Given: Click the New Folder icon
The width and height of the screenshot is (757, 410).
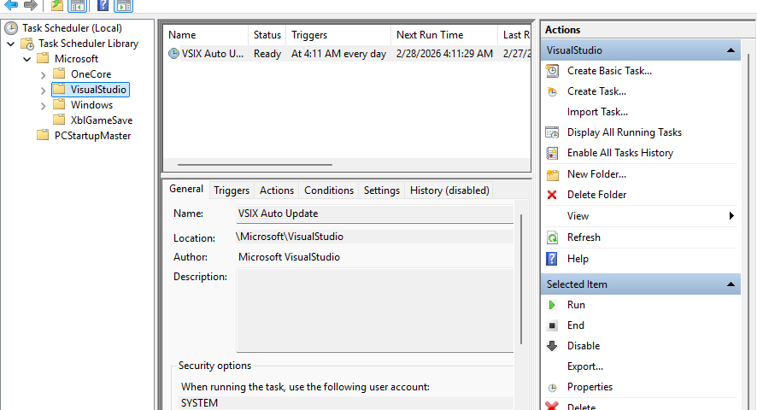Looking at the screenshot, I should 552,174.
